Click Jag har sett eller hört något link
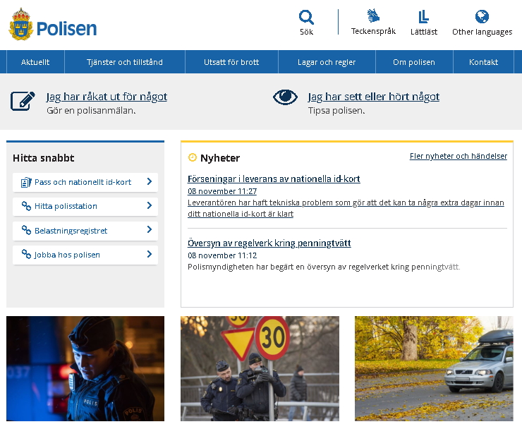 click(374, 97)
